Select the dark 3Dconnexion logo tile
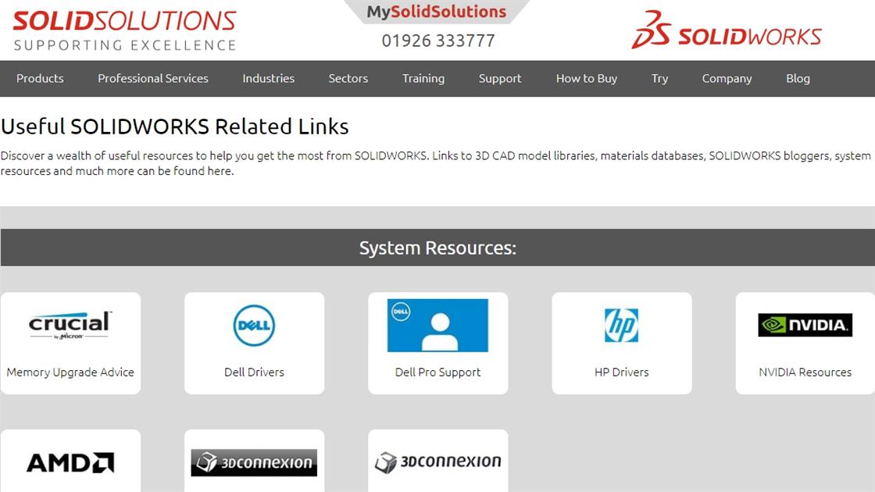The width and height of the screenshot is (875, 492). pos(254,462)
